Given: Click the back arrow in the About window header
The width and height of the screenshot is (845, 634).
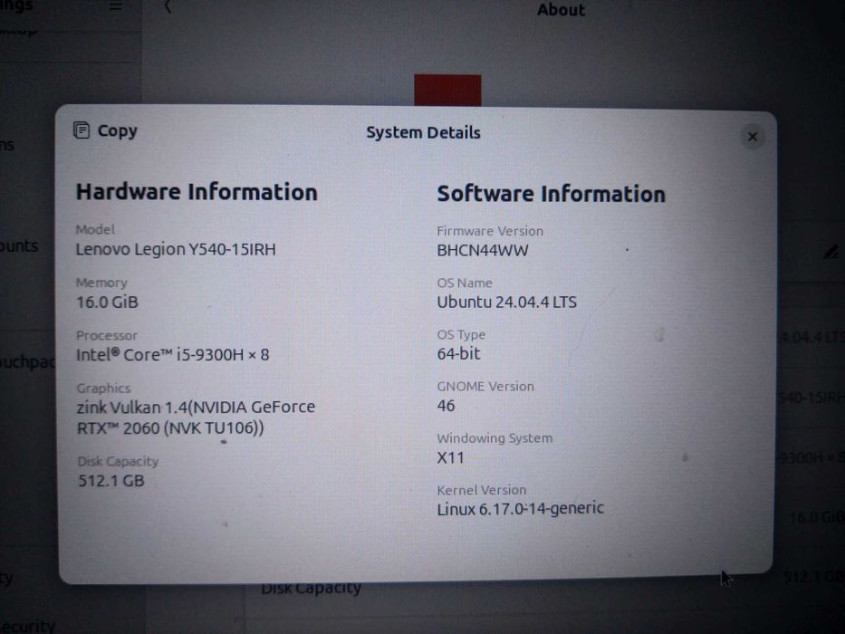Looking at the screenshot, I should (x=168, y=6).
